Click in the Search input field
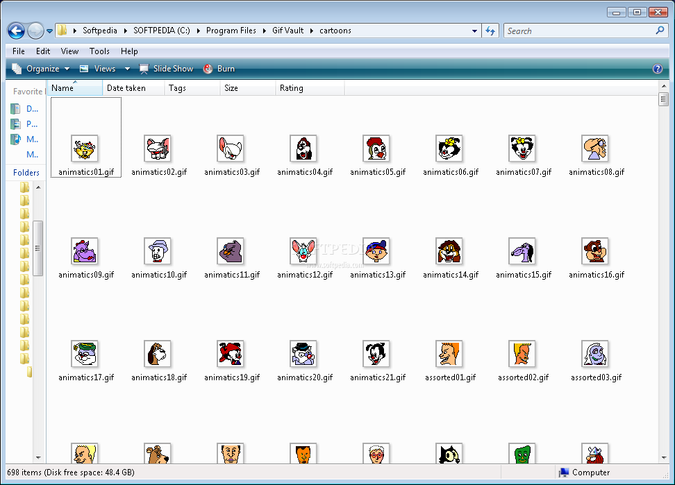675x485 pixels. click(x=580, y=31)
